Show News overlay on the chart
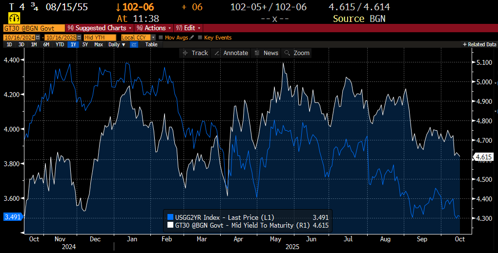Viewport: 498px width, 253px height. tap(266, 53)
